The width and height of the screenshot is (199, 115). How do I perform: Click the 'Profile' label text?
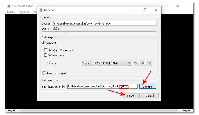[51, 63]
